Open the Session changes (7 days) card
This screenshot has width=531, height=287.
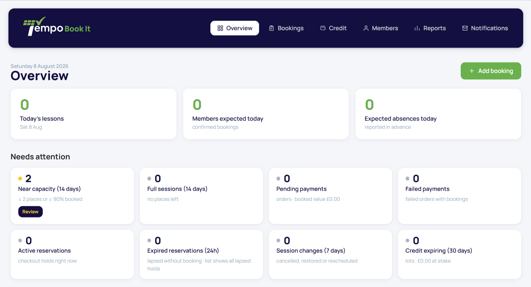point(330,255)
